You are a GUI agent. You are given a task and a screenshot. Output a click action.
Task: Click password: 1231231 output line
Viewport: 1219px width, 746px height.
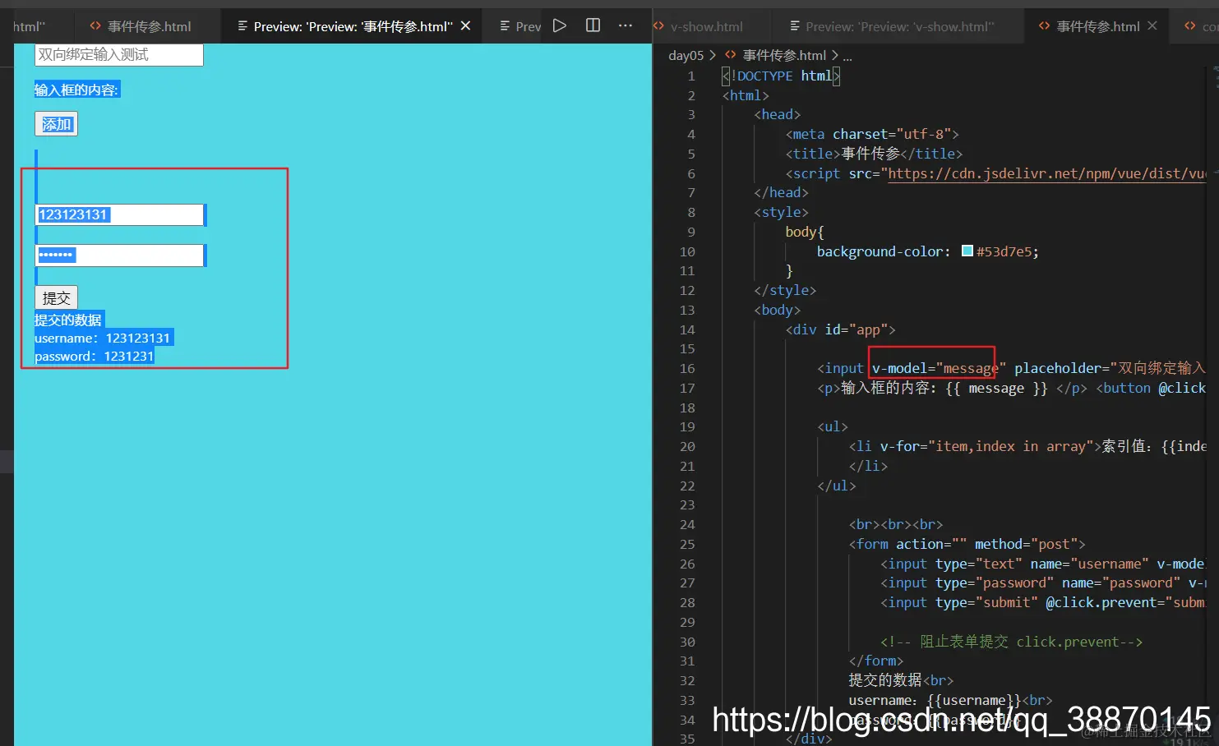94,356
